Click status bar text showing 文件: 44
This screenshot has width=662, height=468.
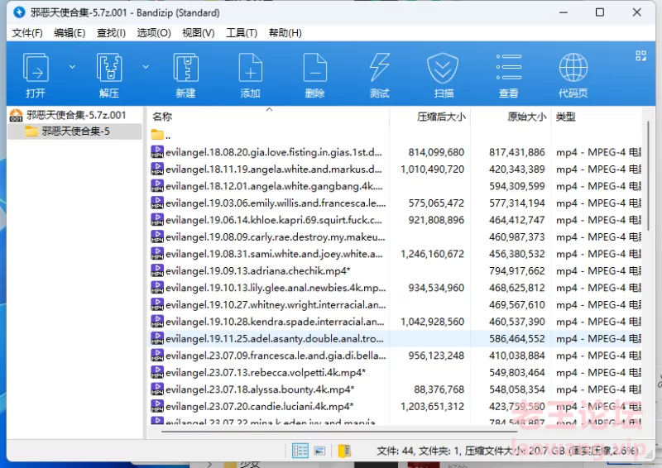pos(395,451)
